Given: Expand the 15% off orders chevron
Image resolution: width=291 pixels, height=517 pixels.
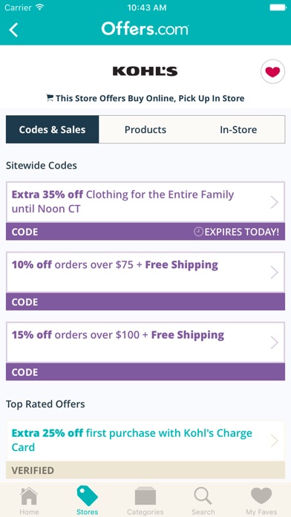Looking at the screenshot, I should point(274,342).
